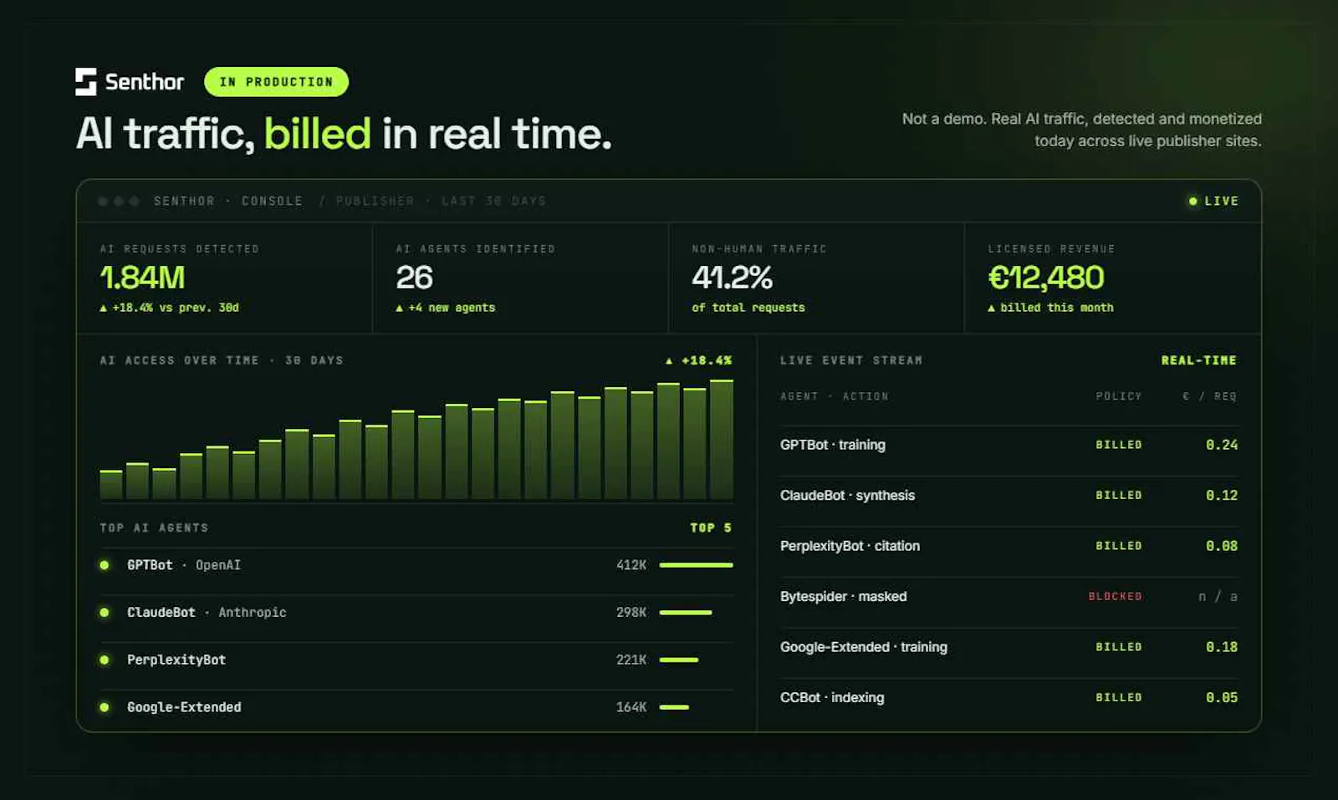The width and height of the screenshot is (1338, 800).
Task: Click the € / REQ column header
Action: click(x=1209, y=396)
